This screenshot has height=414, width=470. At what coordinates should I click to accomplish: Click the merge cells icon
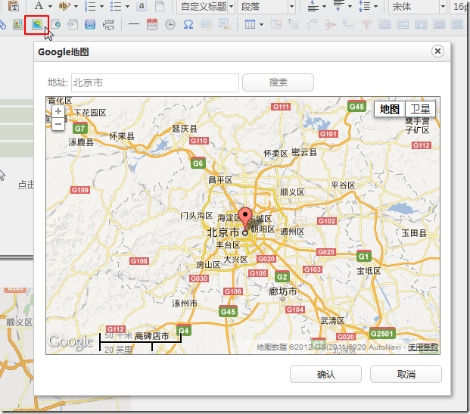(x=384, y=24)
